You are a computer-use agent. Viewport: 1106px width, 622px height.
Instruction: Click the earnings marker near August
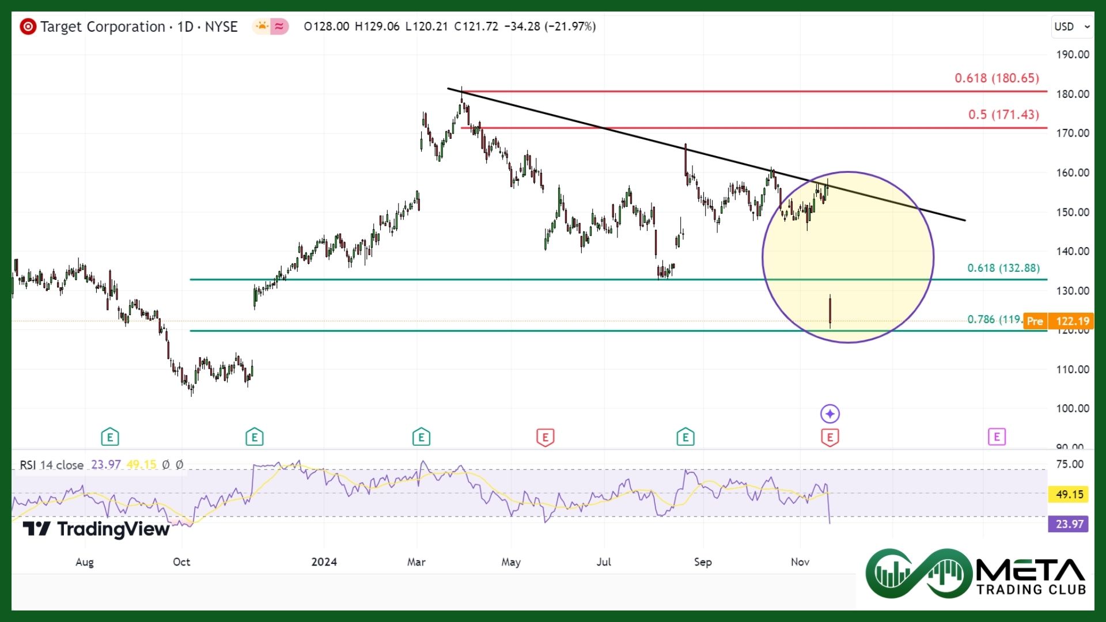(110, 437)
